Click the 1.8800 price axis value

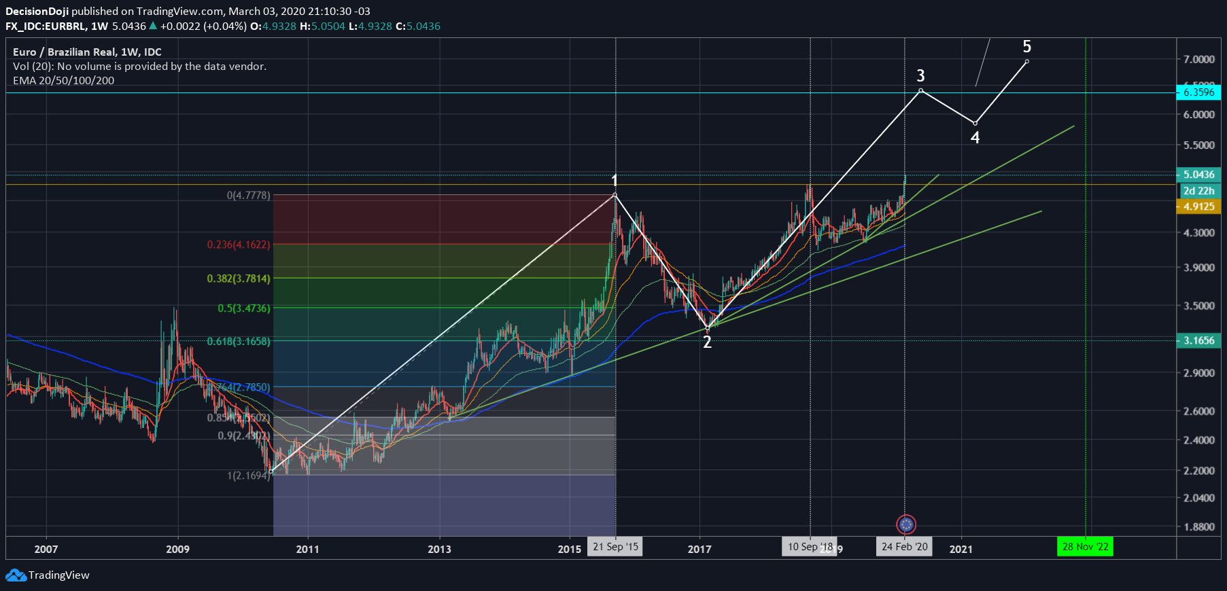pos(1199,527)
